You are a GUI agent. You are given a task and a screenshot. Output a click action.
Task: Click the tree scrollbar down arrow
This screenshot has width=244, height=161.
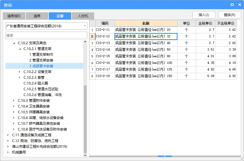click(85, 155)
